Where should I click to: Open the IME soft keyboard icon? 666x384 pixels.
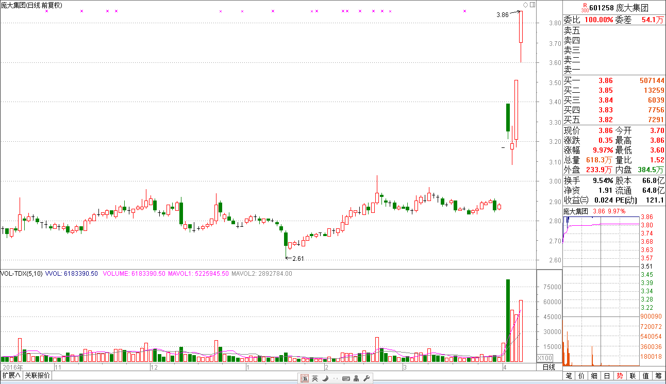click(x=346, y=379)
